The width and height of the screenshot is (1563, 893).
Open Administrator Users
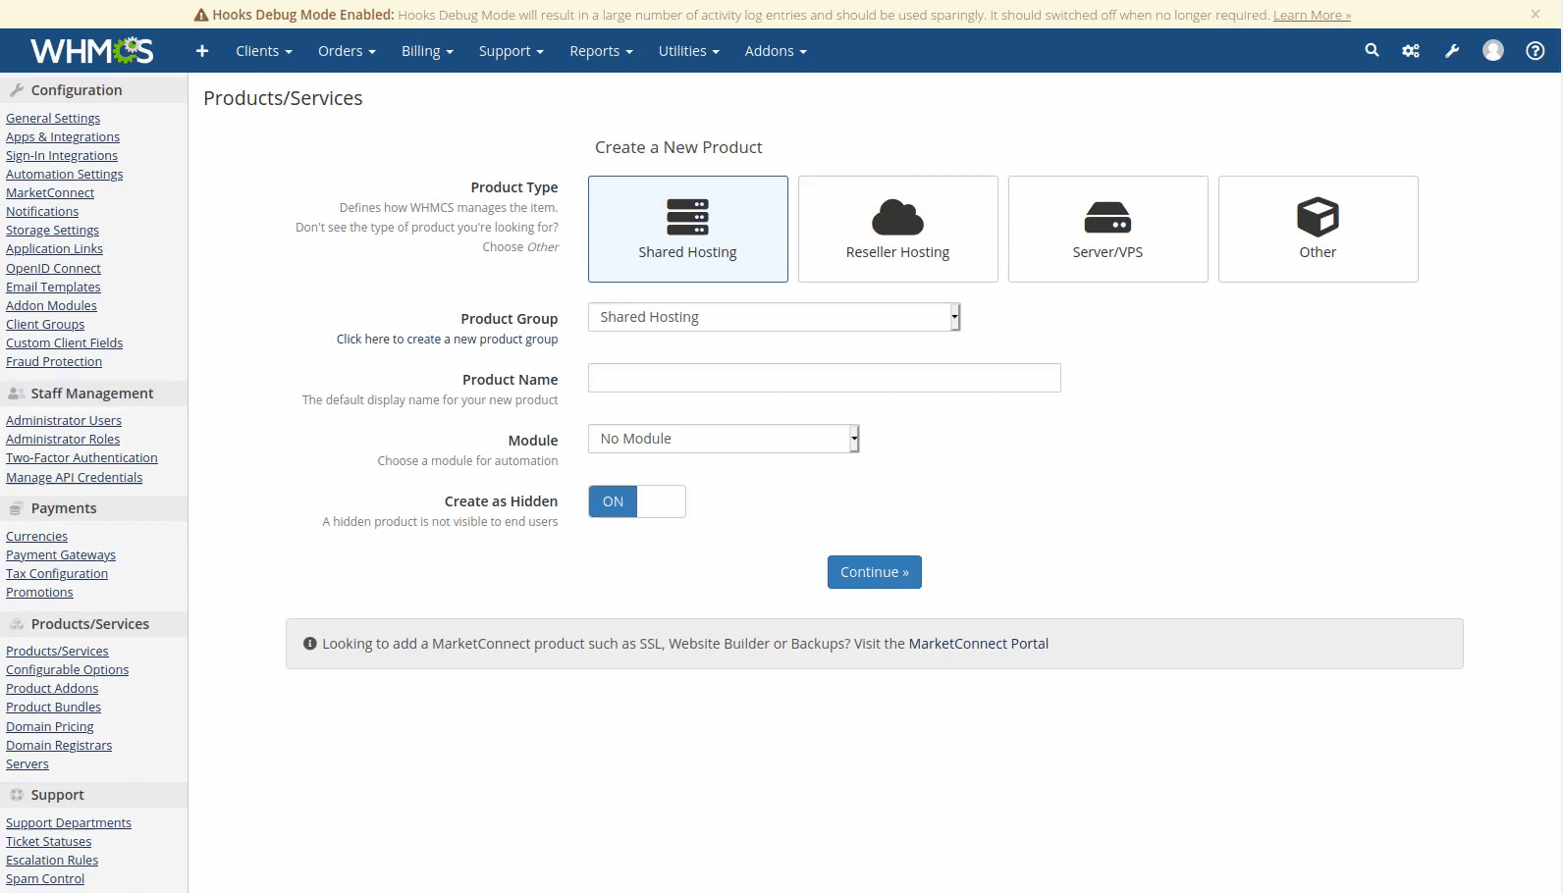[x=64, y=420]
